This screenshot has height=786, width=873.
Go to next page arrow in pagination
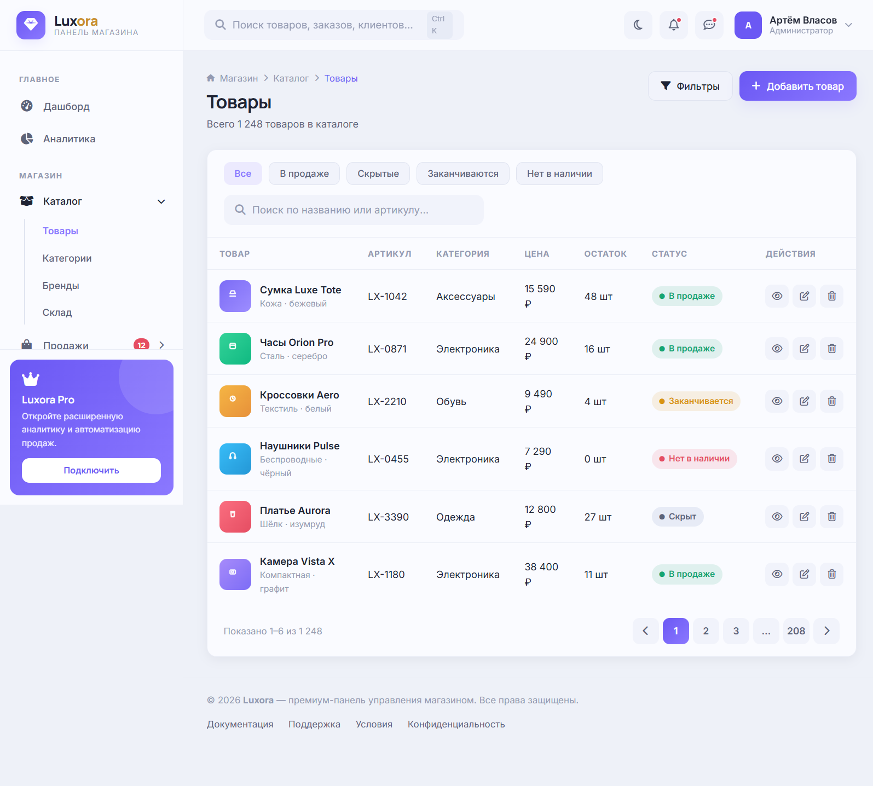point(826,631)
